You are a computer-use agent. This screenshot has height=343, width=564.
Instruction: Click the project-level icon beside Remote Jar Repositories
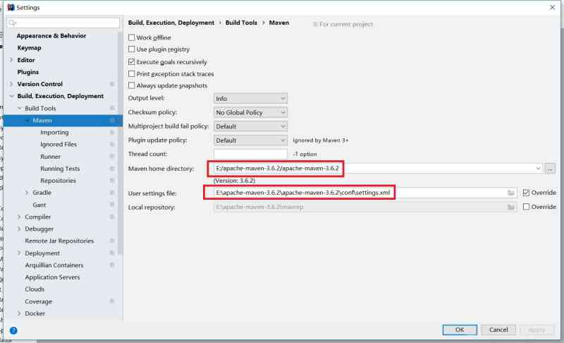[112, 241]
